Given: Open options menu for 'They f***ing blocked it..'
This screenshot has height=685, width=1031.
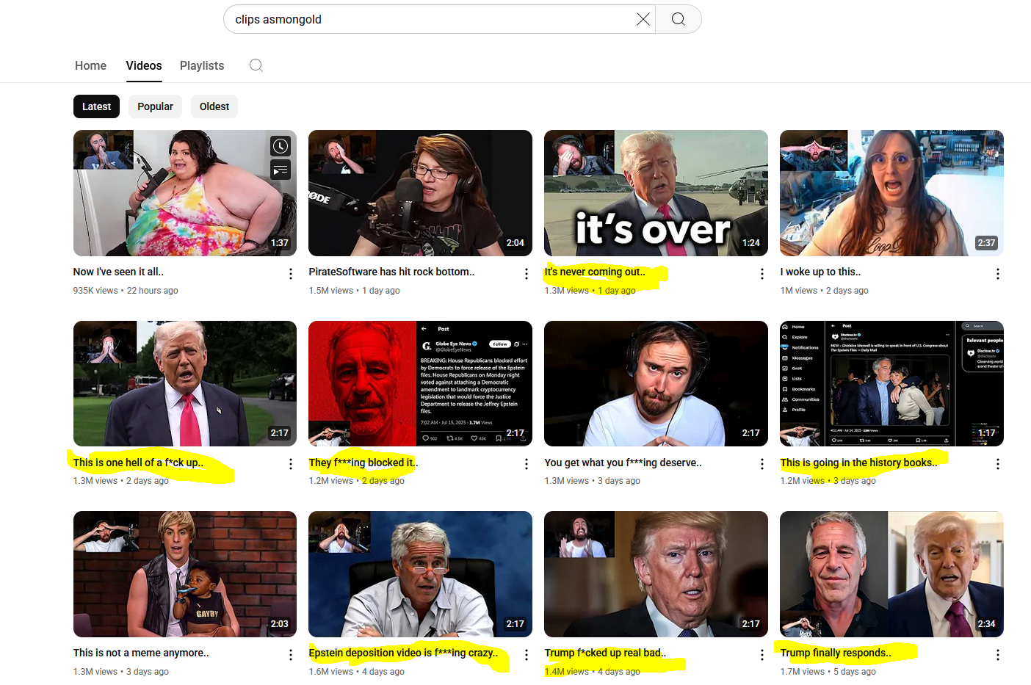Looking at the screenshot, I should (x=527, y=464).
